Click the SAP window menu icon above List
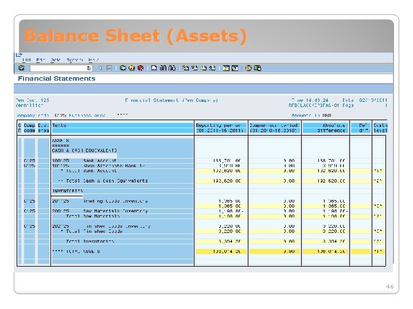This screenshot has height=309, width=413. pos(19,55)
